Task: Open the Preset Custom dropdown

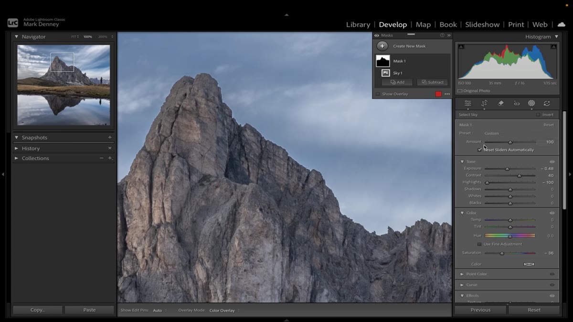Action: (x=493, y=133)
